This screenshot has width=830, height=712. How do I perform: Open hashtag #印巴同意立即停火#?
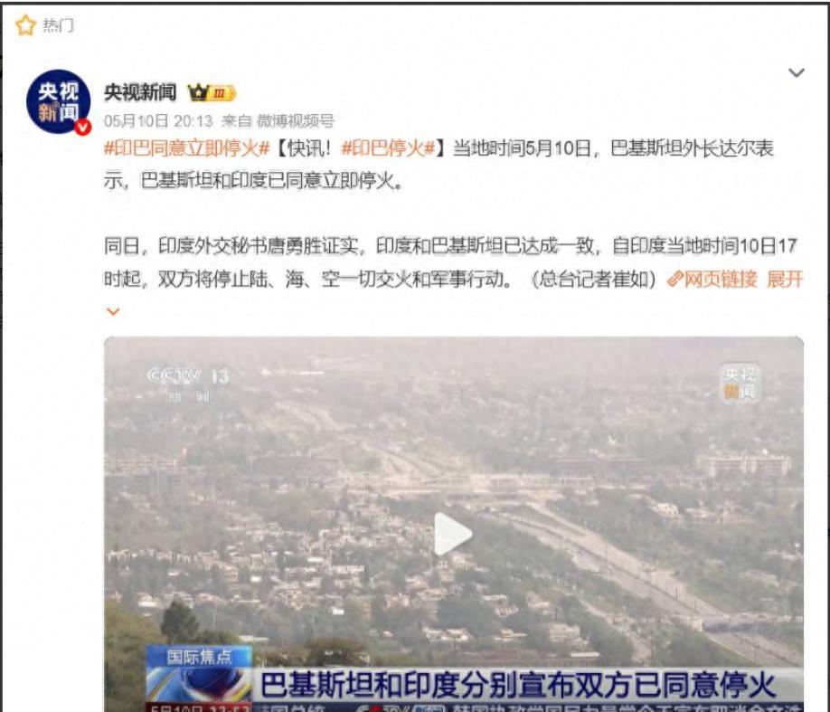(187, 148)
